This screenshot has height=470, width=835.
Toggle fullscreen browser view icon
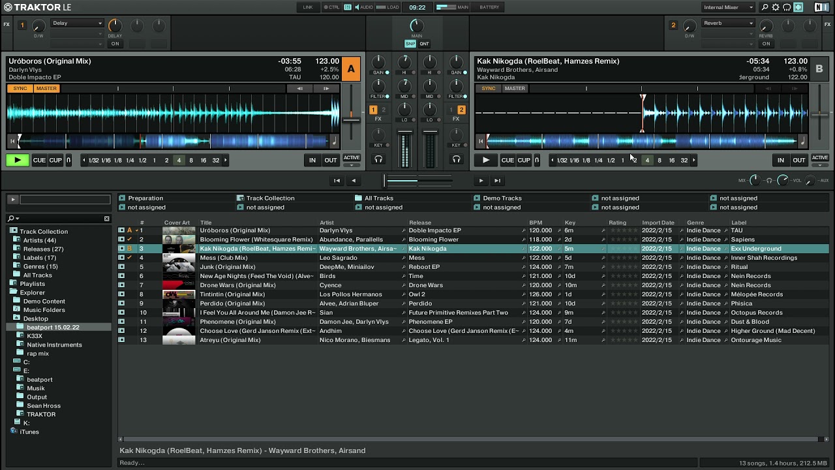[x=798, y=7]
